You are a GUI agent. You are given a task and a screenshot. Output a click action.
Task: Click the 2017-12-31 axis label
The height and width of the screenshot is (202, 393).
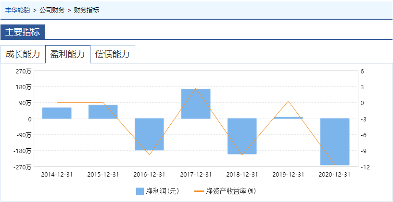pyautogui.click(x=196, y=174)
